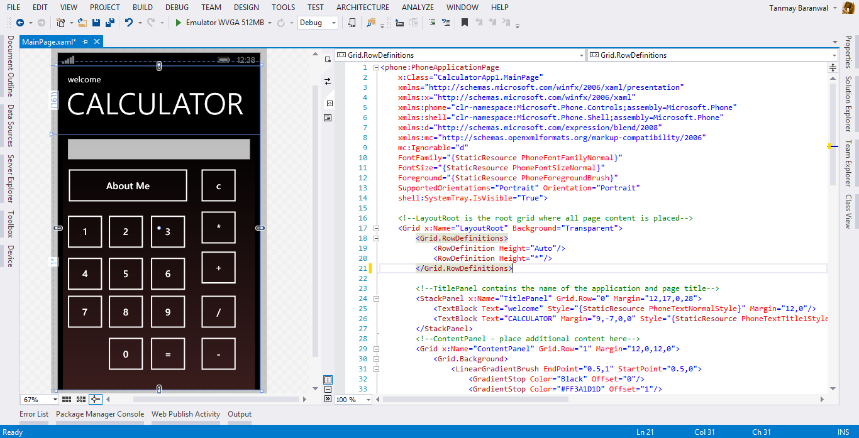Screen dimensions: 859x438
Task: Select the 'c' clear button in the designer
Action: coord(219,185)
